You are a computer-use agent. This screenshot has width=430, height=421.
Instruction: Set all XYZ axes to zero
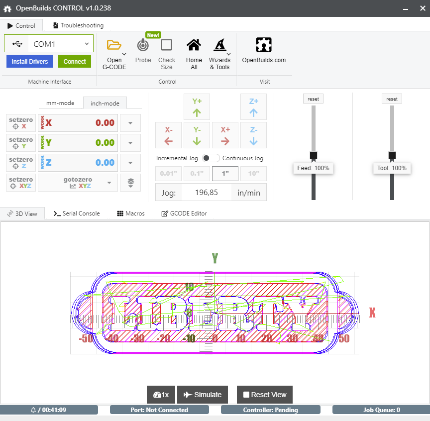tap(21, 183)
